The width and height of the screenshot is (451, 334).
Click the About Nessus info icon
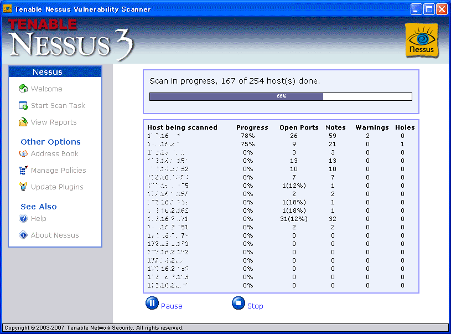tap(23, 235)
